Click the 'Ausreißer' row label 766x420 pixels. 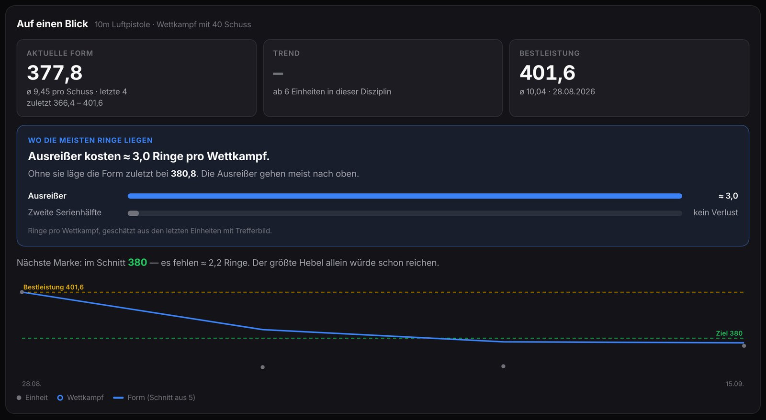pos(47,196)
